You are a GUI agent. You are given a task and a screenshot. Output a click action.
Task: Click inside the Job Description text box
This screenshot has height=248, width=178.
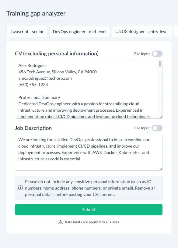tap(89, 152)
